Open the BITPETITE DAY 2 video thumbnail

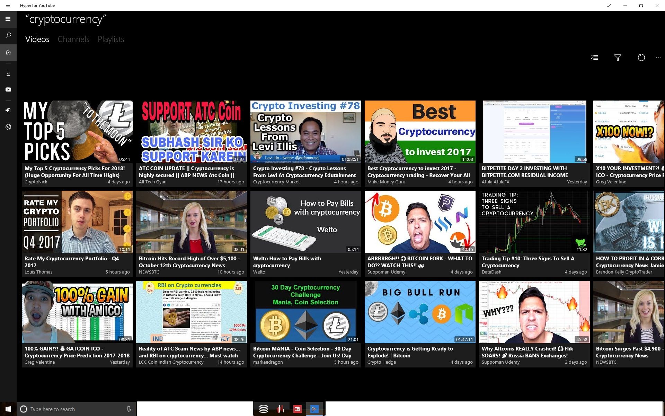[534, 132]
